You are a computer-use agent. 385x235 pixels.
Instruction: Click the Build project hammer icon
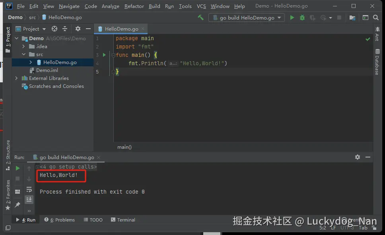pos(200,17)
